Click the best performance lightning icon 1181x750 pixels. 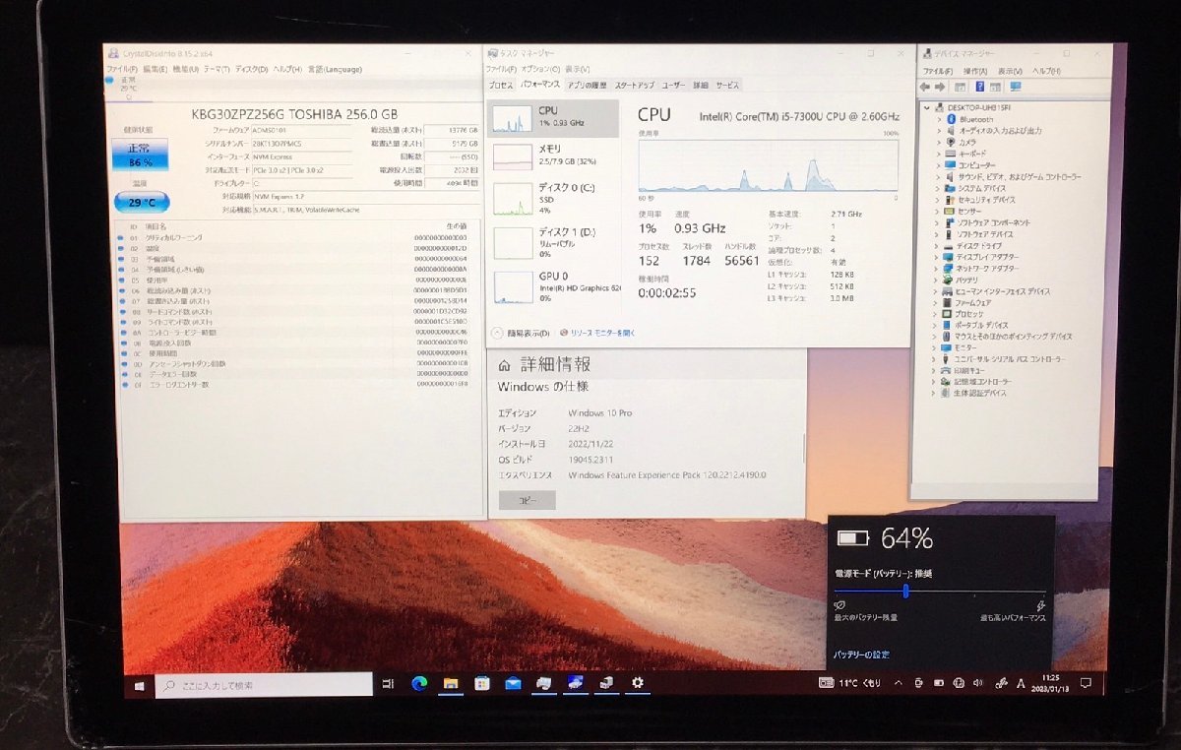point(1041,606)
